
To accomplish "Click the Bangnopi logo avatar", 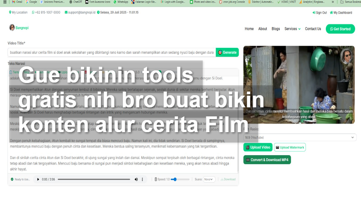I will [12, 28].
